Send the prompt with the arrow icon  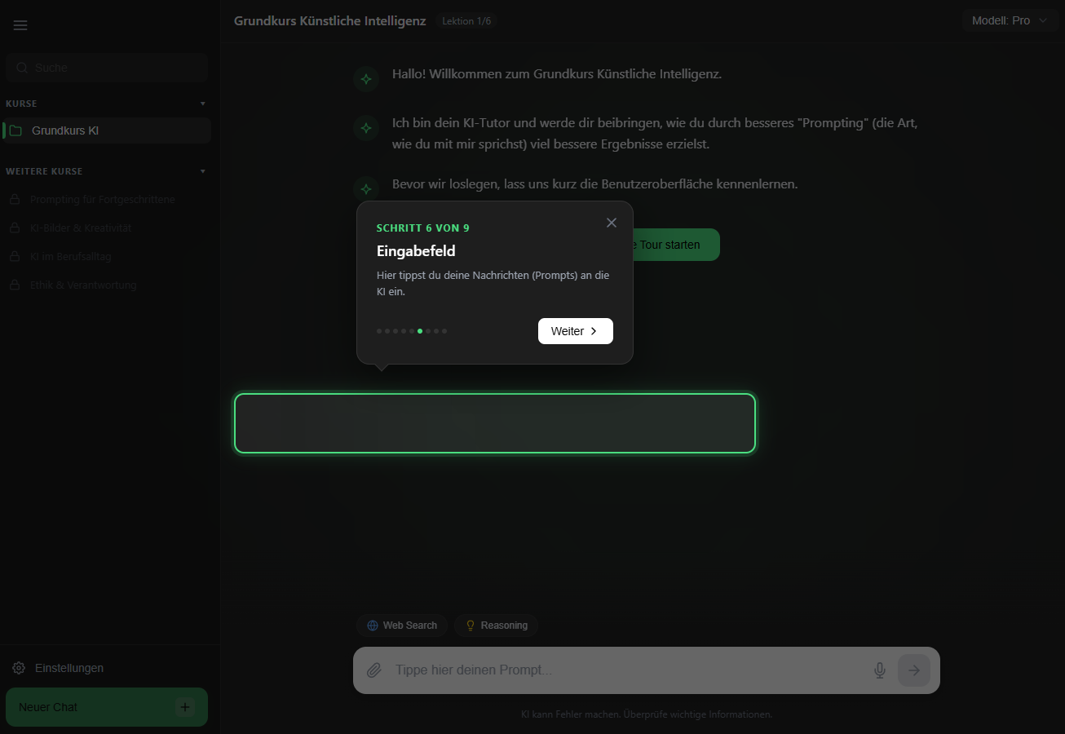[913, 670]
